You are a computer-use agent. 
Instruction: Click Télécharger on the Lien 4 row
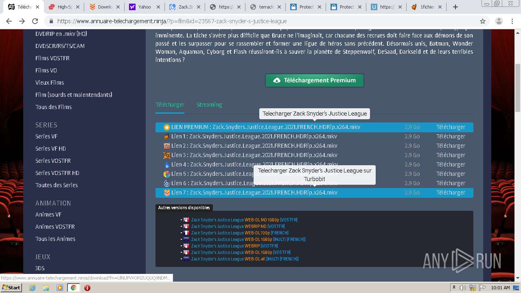tap(451, 165)
